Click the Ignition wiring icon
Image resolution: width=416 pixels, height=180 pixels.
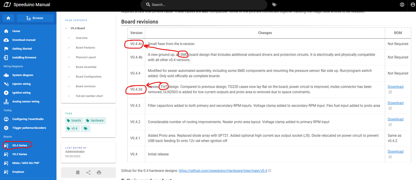(6, 93)
